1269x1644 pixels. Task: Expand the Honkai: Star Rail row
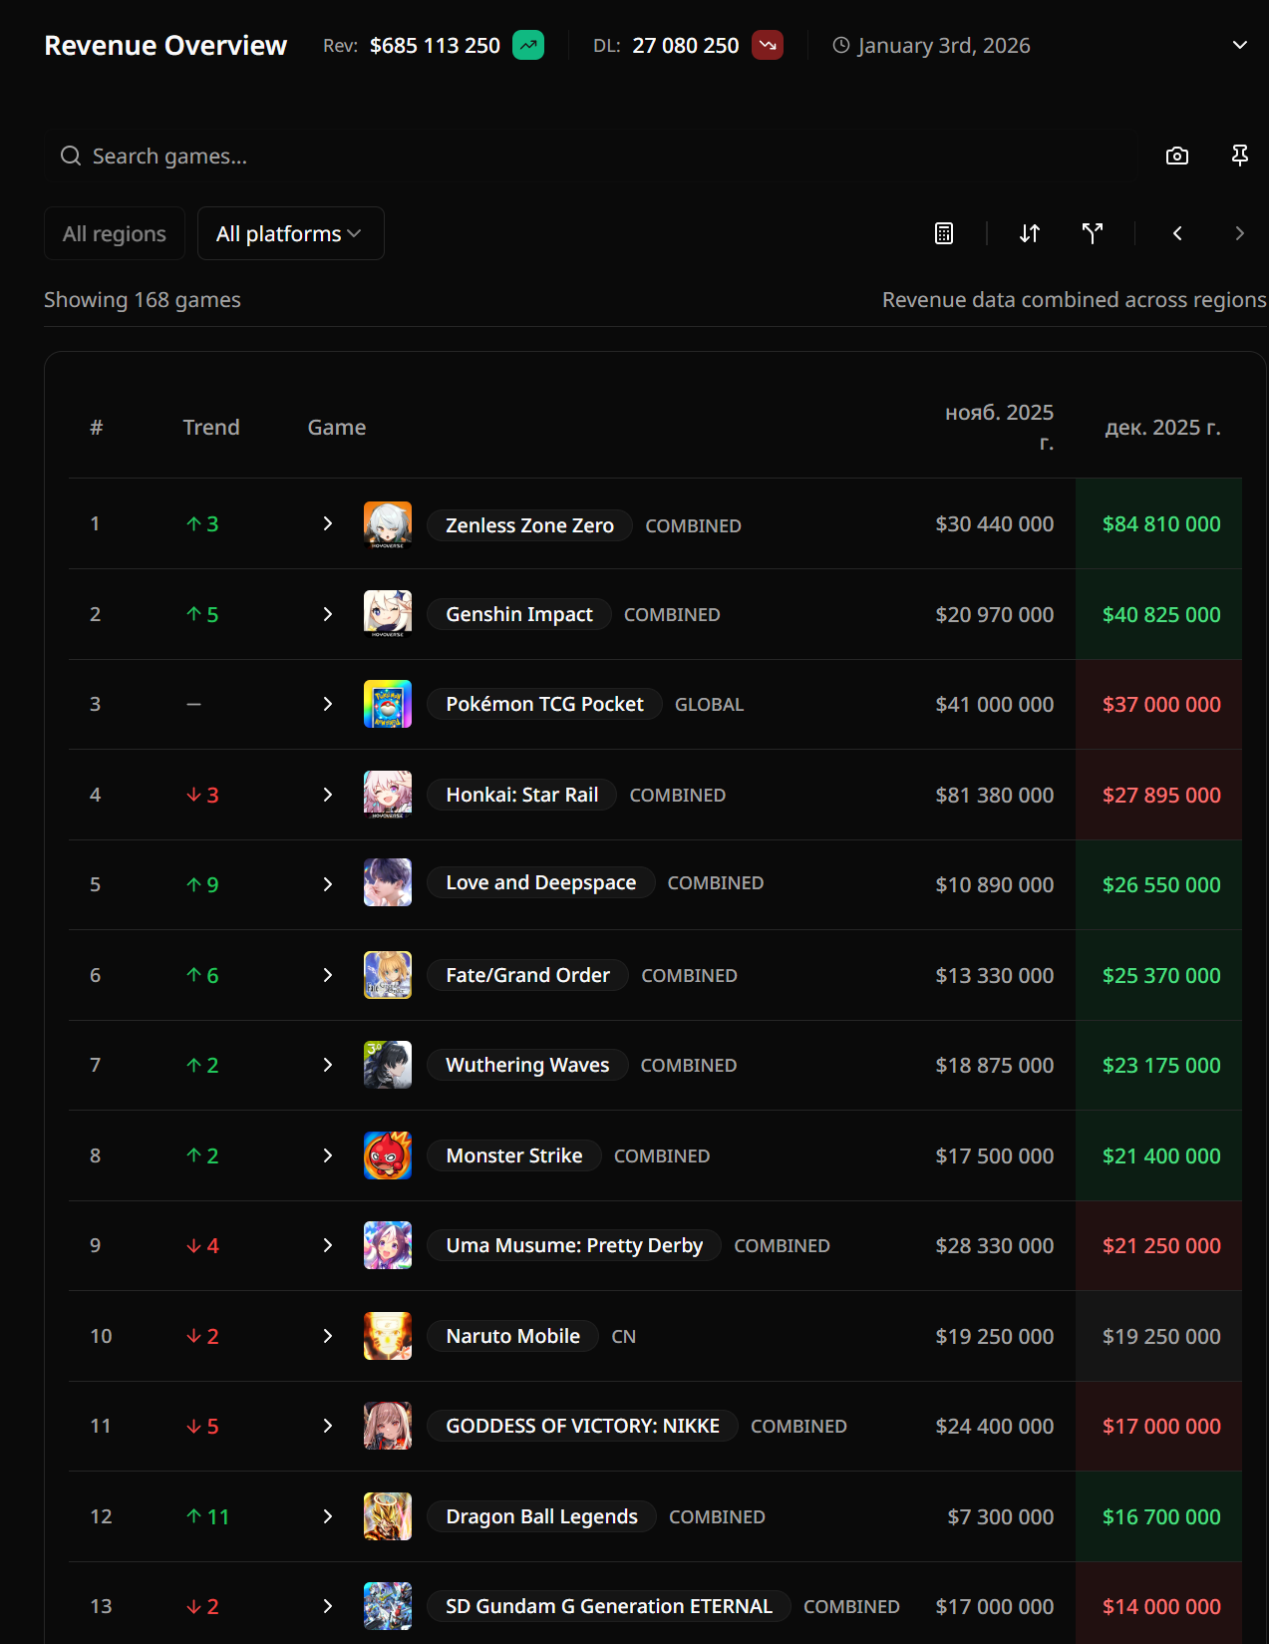pyautogui.click(x=327, y=795)
